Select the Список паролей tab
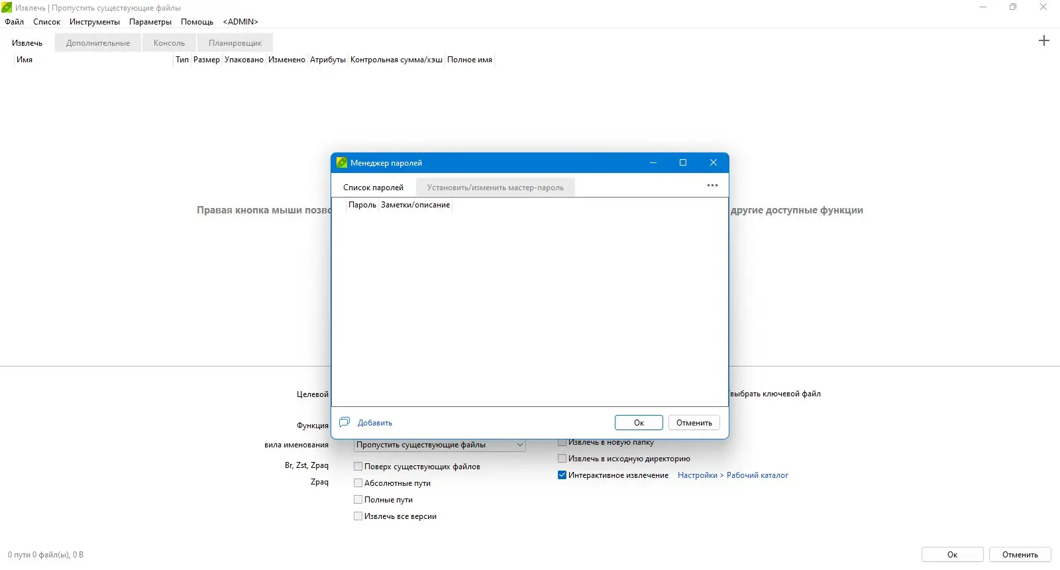The height and width of the screenshot is (570, 1060). tap(373, 188)
